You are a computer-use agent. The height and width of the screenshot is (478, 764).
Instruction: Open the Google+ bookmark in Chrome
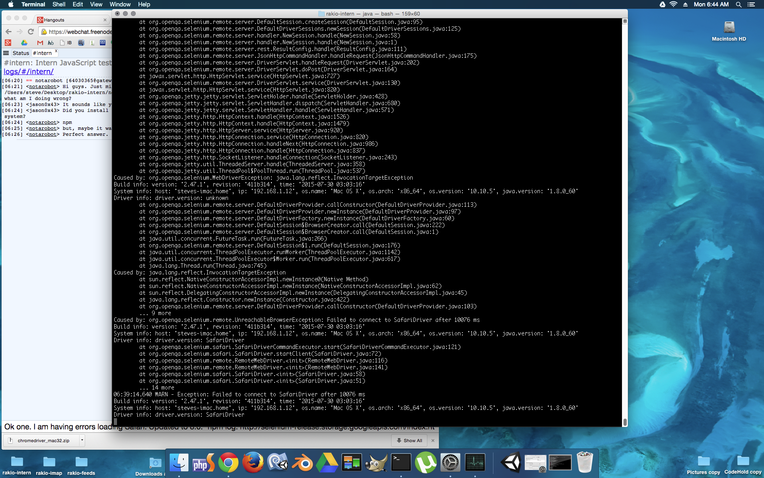click(x=8, y=43)
